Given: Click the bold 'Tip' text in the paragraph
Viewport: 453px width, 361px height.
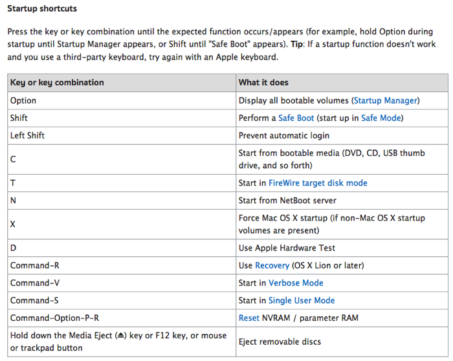Looking at the screenshot, I should click(296, 44).
